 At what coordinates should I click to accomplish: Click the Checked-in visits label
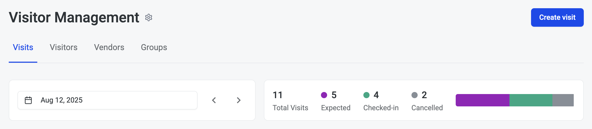(381, 108)
